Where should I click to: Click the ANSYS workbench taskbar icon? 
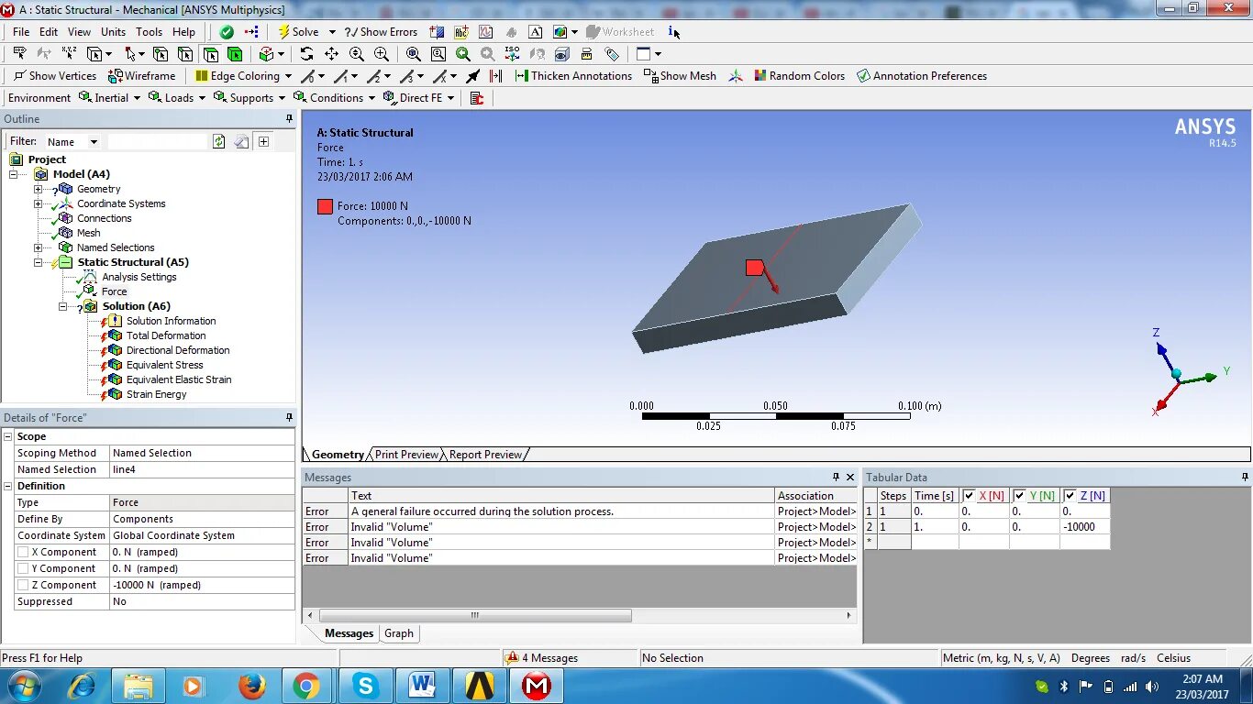pyautogui.click(x=480, y=686)
